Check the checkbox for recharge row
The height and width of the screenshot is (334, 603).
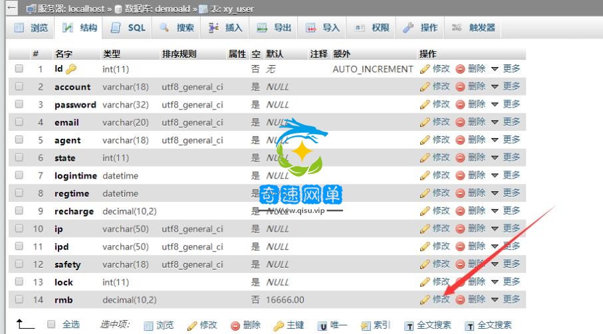(19, 210)
